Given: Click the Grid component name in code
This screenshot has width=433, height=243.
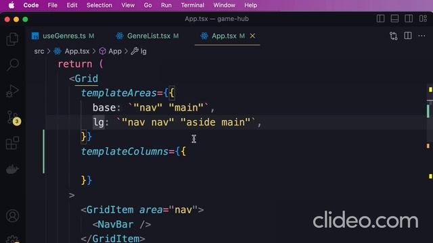Looking at the screenshot, I should pos(86,78).
